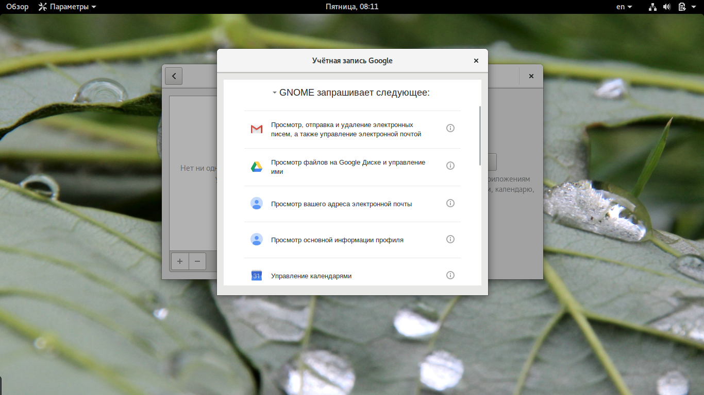Open the Пятница clock calendar menu
The image size is (704, 395).
(352, 7)
